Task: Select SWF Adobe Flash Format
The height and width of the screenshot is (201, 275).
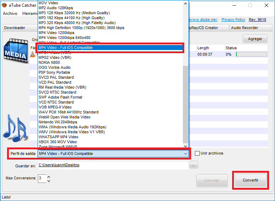Action: click(x=110, y=97)
